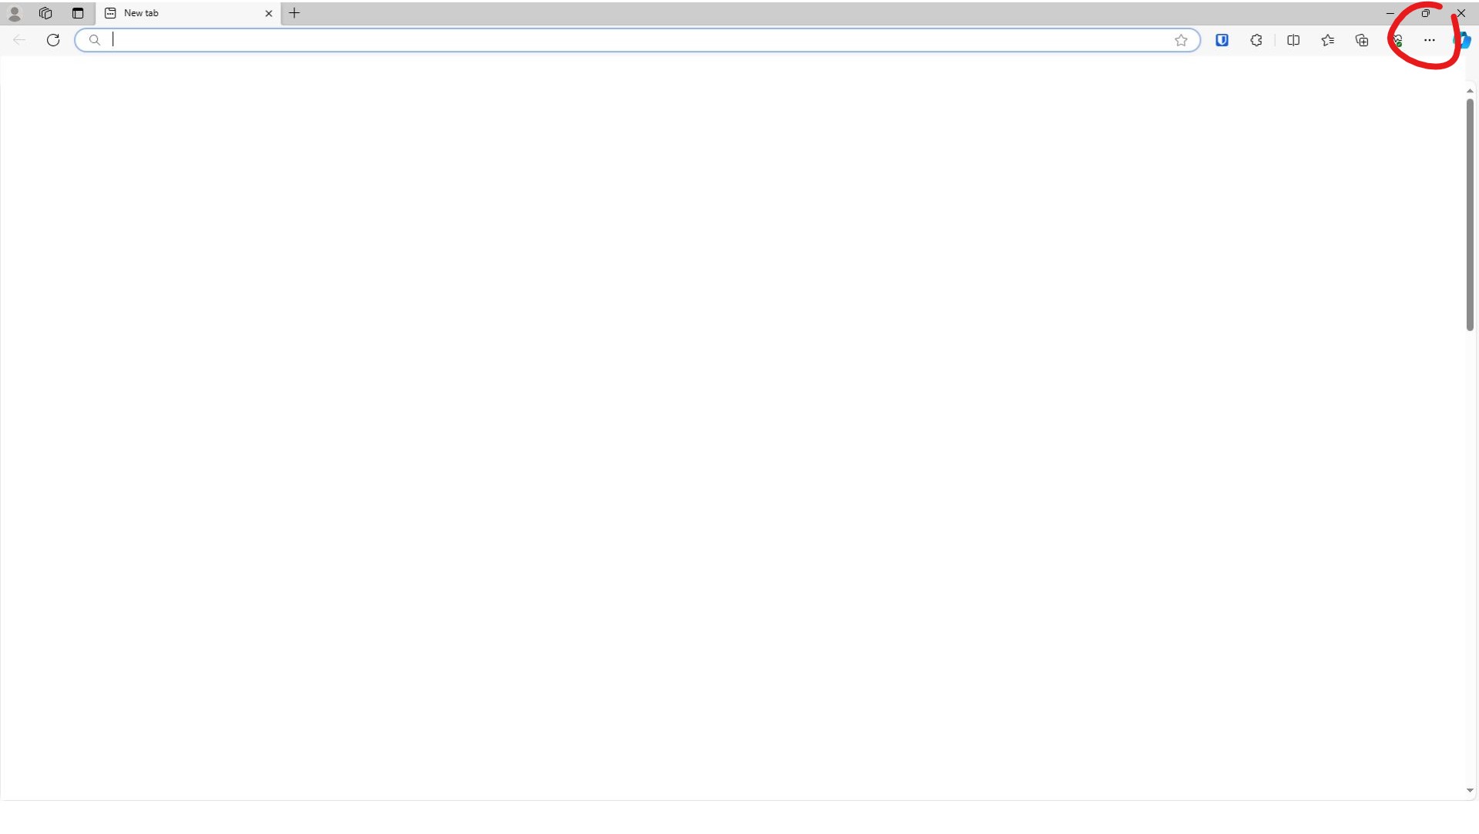Add this page to favorites star

click(x=1181, y=40)
